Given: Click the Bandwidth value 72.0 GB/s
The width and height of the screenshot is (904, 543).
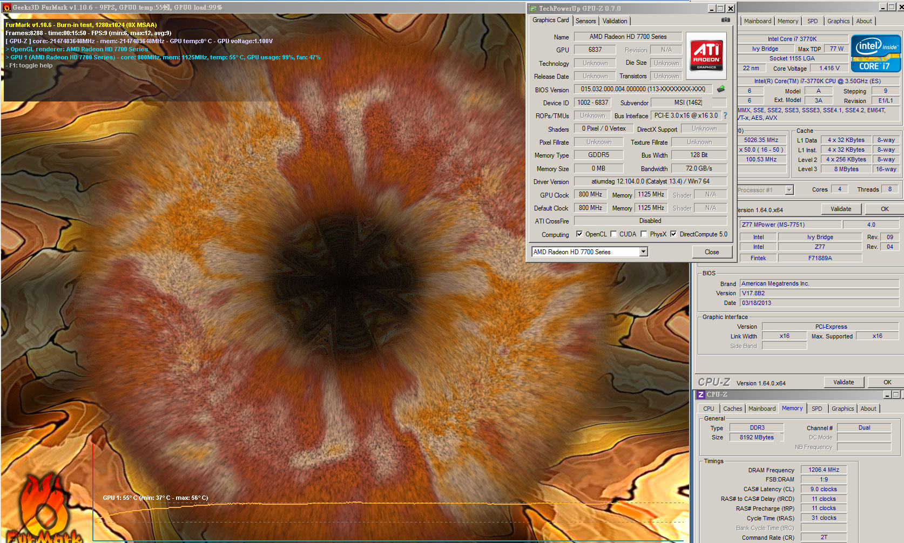Looking at the screenshot, I should [x=699, y=168].
